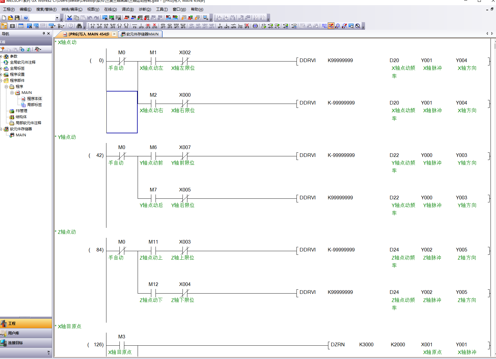Open the 工程(P) menu
The height and width of the screenshot is (359, 496).
click(9, 9)
